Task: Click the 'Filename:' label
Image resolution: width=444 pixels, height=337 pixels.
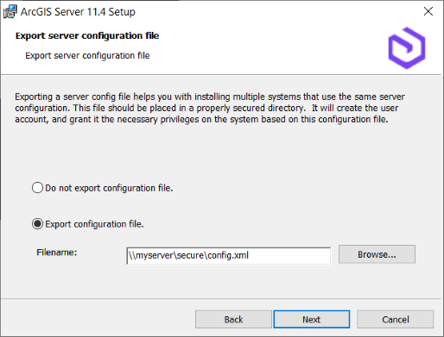Action: point(57,253)
